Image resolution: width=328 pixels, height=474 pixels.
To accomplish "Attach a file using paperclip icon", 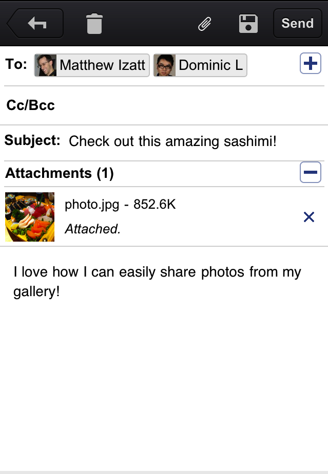I will 205,24.
